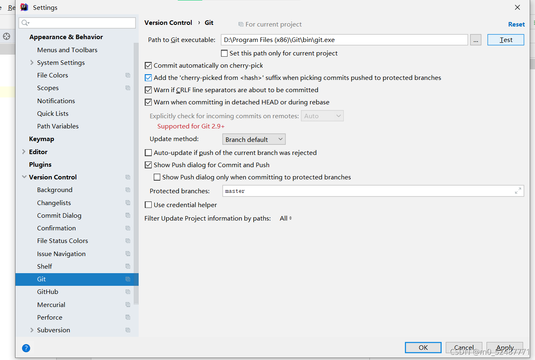Open Appearance & Behavior section
This screenshot has width=535, height=360.
(66, 37)
